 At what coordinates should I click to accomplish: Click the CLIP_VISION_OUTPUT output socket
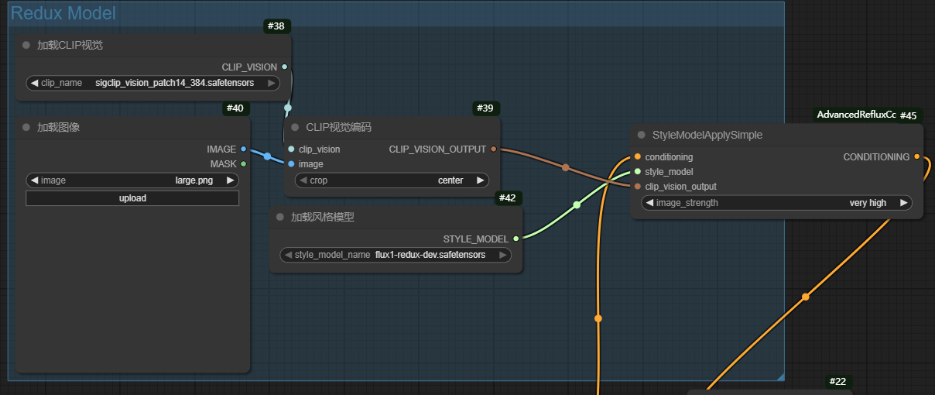click(494, 149)
